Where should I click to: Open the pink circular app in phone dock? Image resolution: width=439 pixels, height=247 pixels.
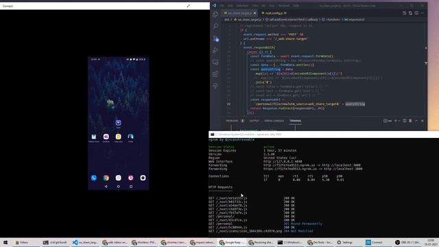pos(131,178)
